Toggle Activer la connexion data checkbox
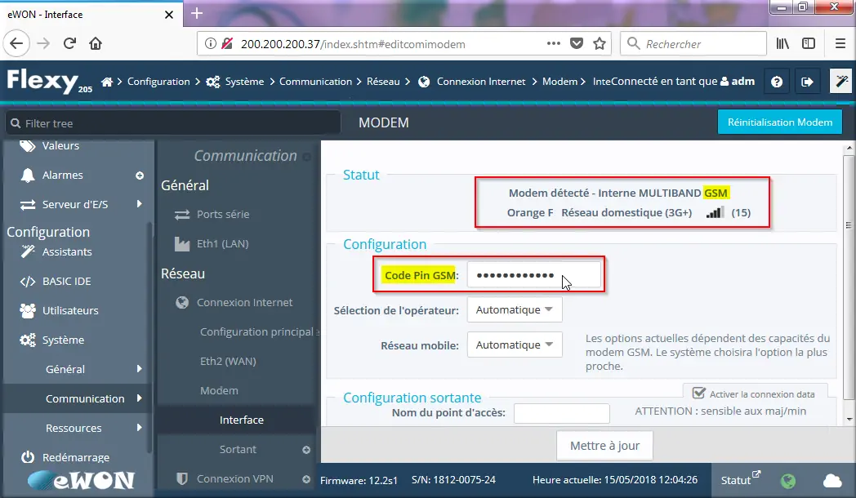856x498 pixels. click(x=698, y=393)
